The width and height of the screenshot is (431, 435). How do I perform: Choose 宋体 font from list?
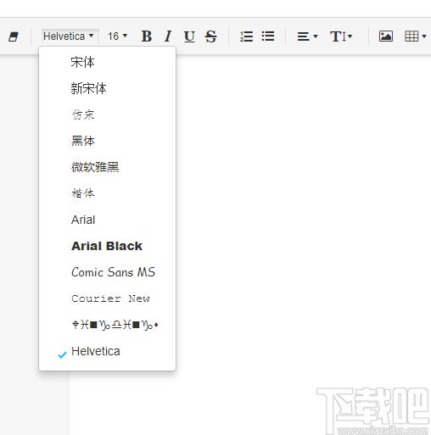tap(107, 62)
